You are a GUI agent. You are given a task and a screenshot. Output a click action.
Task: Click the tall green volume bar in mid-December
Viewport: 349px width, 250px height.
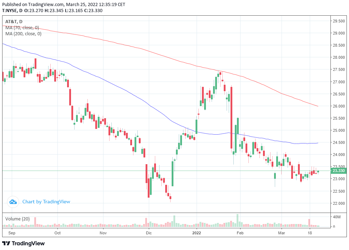click(x=174, y=221)
